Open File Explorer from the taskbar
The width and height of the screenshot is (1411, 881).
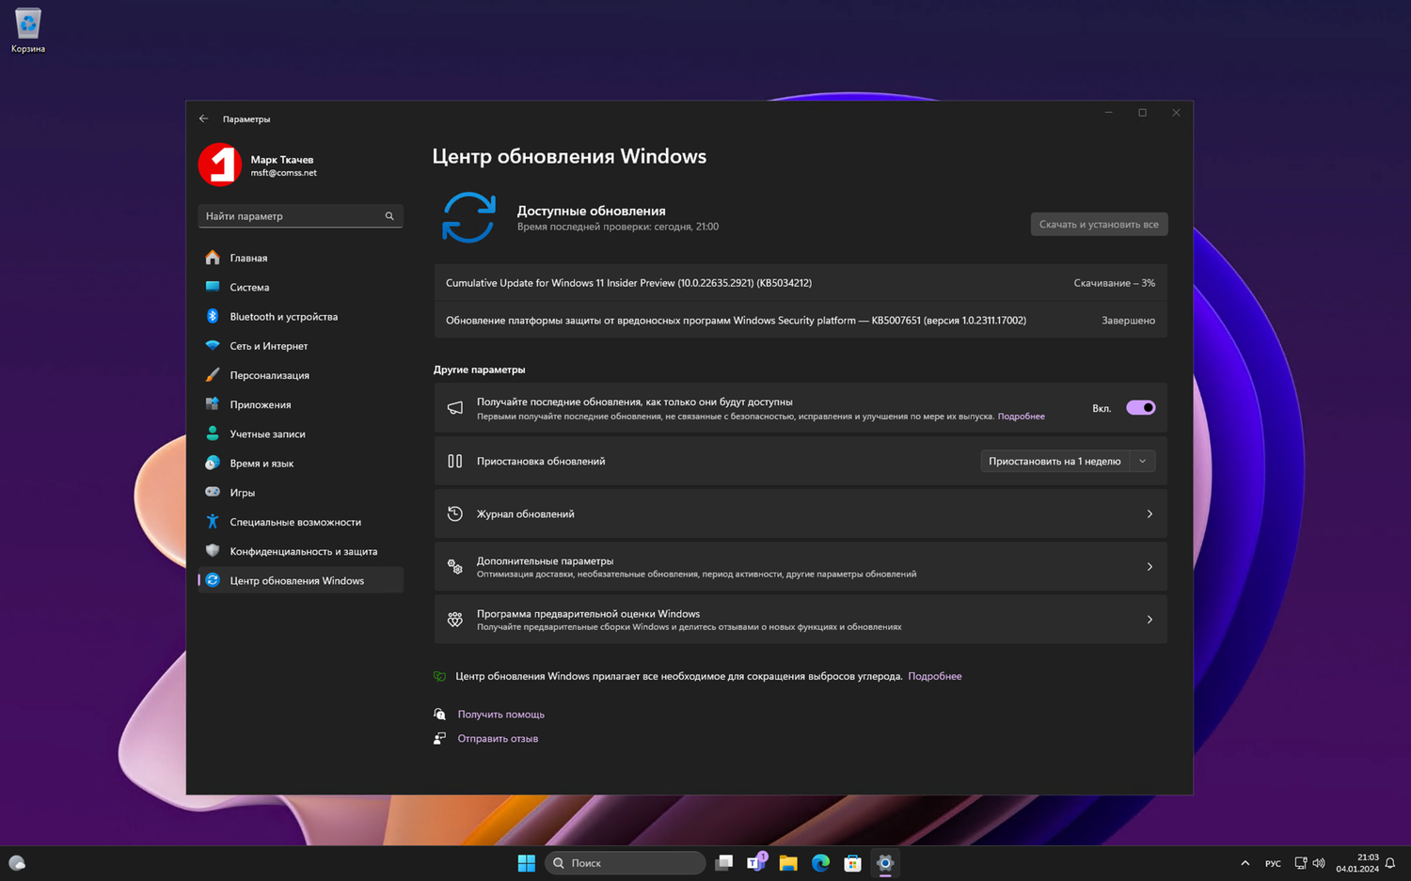(788, 863)
